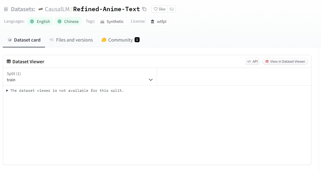The image size is (321, 173).
Task: Switch to the Dataset card tab
Action: coord(24,40)
